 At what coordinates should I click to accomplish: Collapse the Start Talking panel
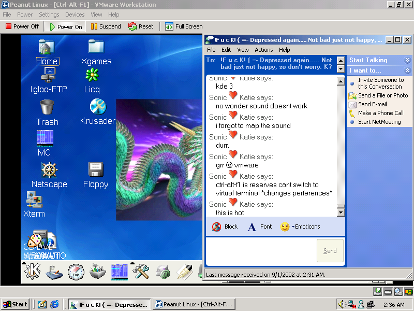coord(408,60)
